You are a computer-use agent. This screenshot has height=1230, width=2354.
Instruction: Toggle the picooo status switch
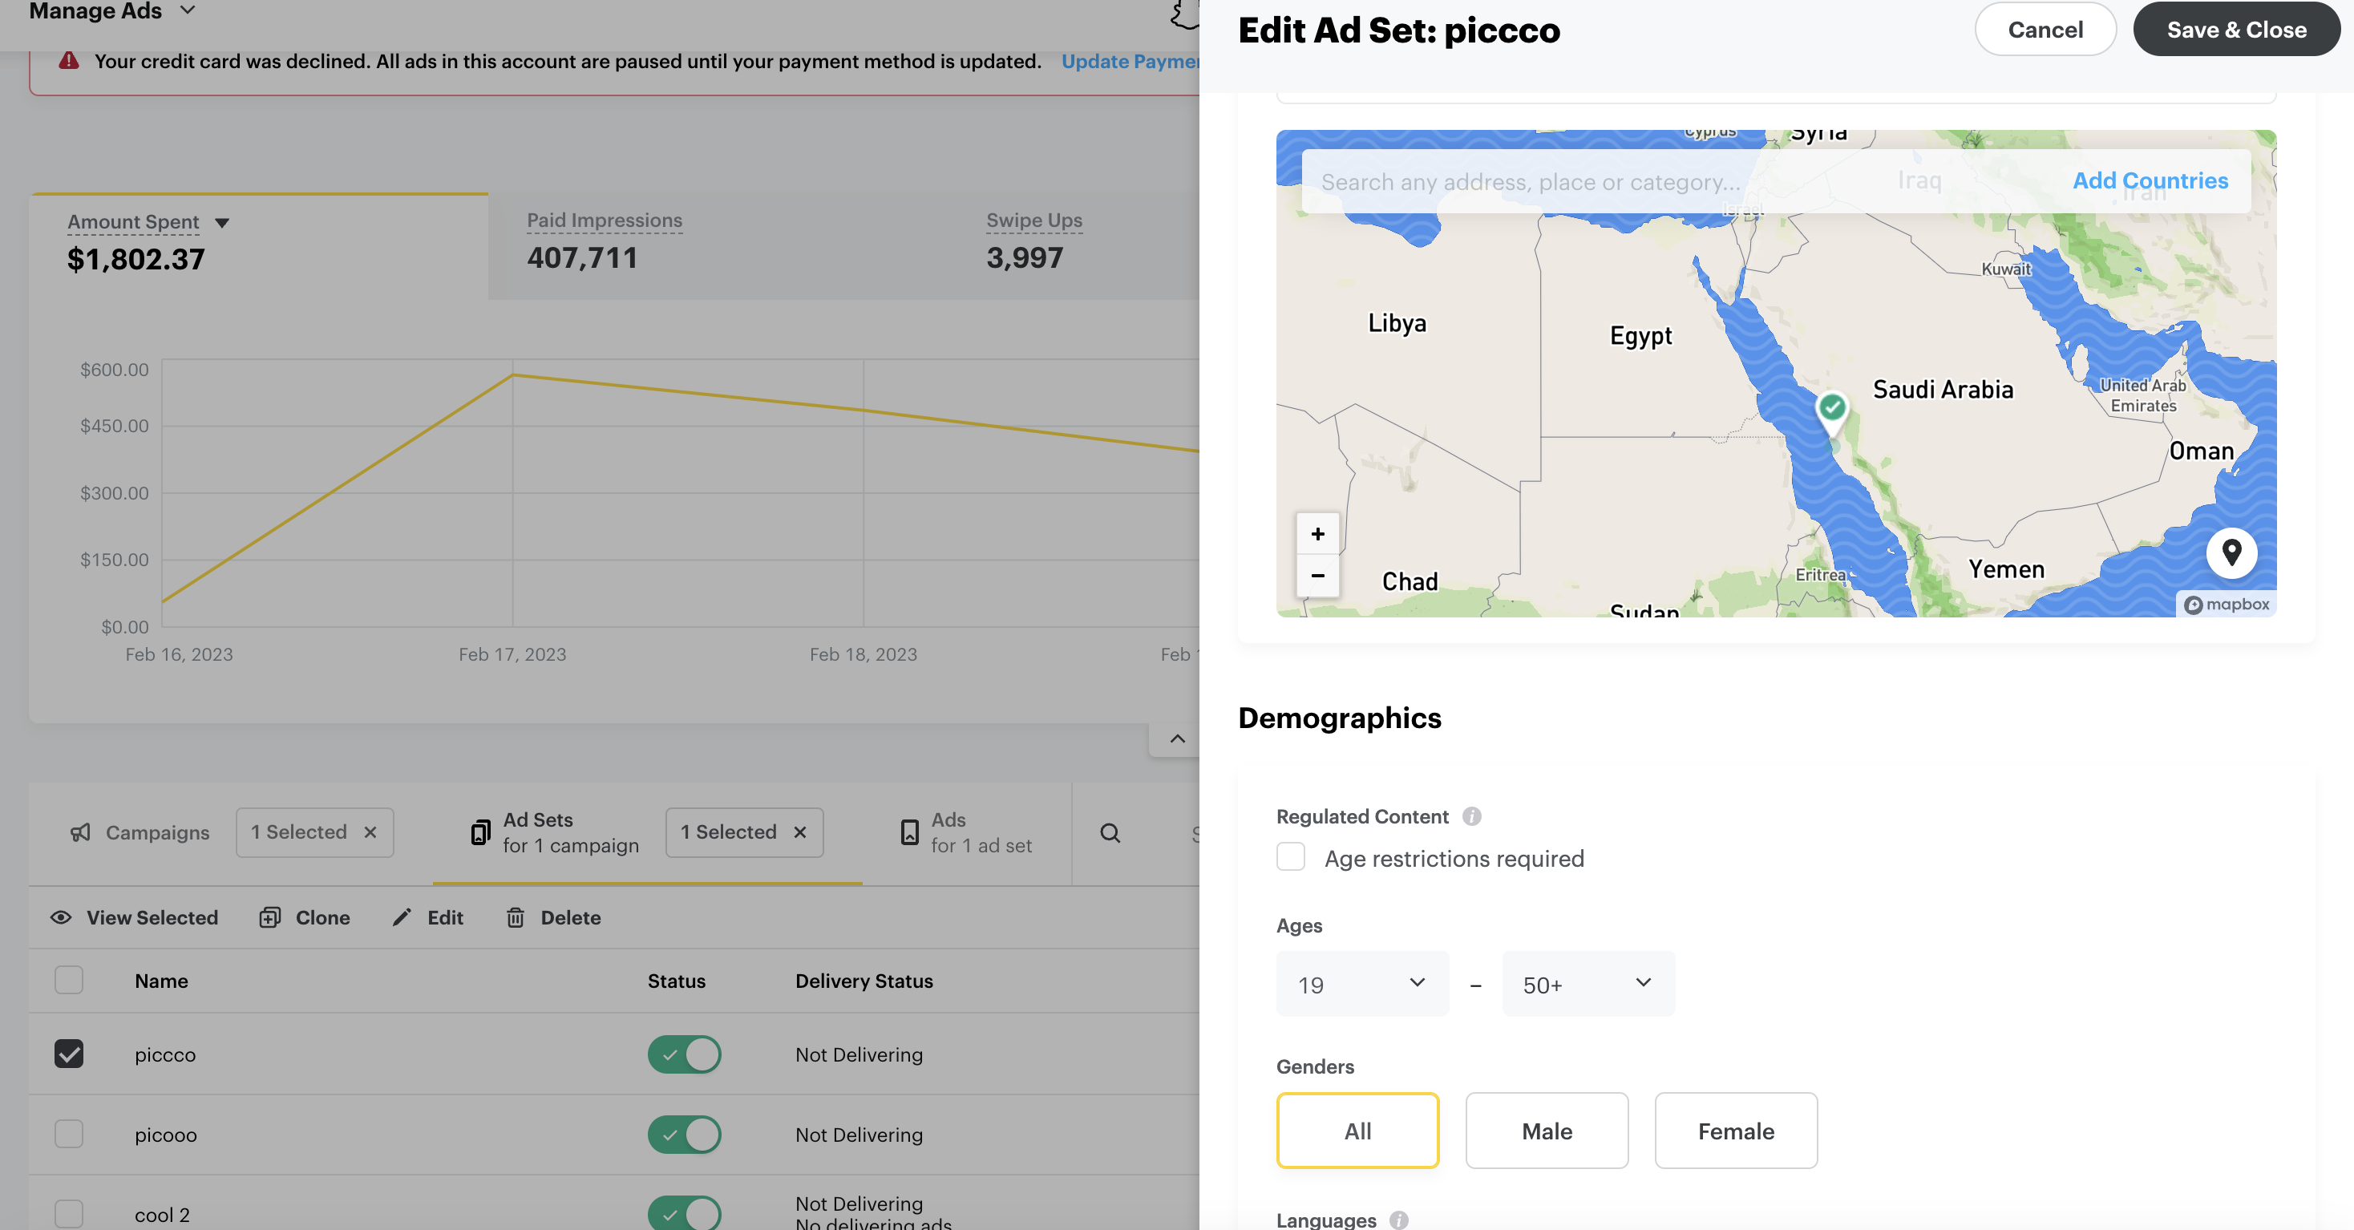[x=685, y=1134]
